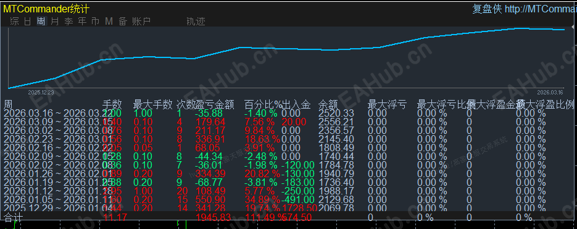Open the 币 symbol statistics tab
This screenshot has width=577, height=229.
pyautogui.click(x=95, y=22)
